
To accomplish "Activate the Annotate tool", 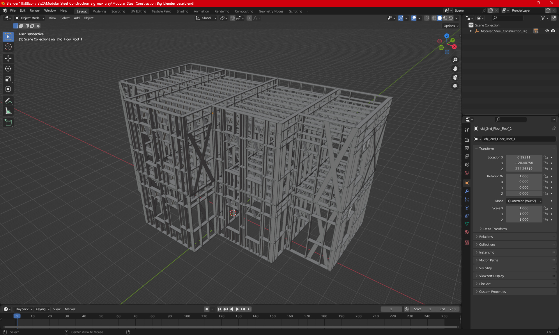I will 8,101.
